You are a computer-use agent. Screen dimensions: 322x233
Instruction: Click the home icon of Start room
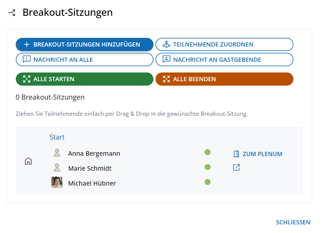tap(28, 161)
